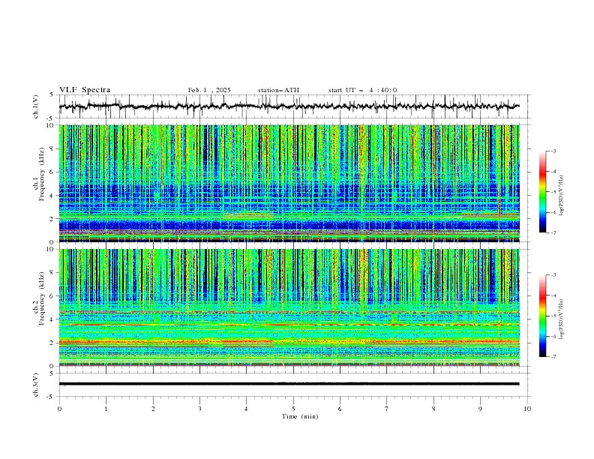Click the "1" tick on the time axis
The width and height of the screenshot is (594, 459).
tap(106, 409)
